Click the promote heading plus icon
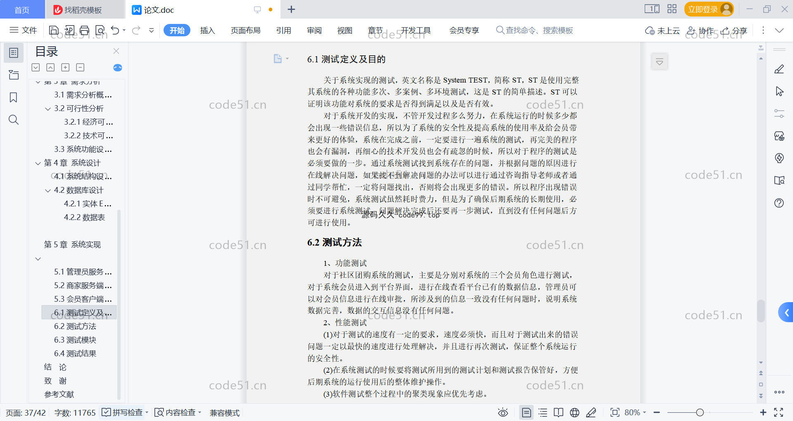Viewport: 793px width, 421px height. pyautogui.click(x=65, y=67)
